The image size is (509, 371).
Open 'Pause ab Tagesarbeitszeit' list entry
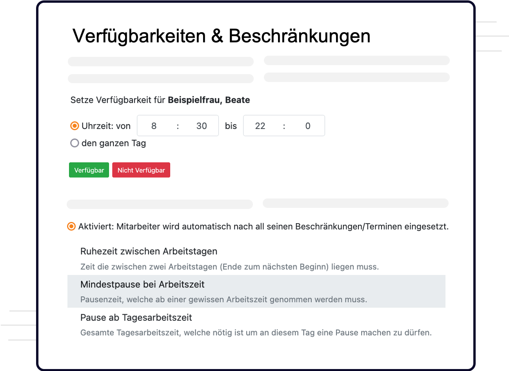pyautogui.click(x=256, y=325)
